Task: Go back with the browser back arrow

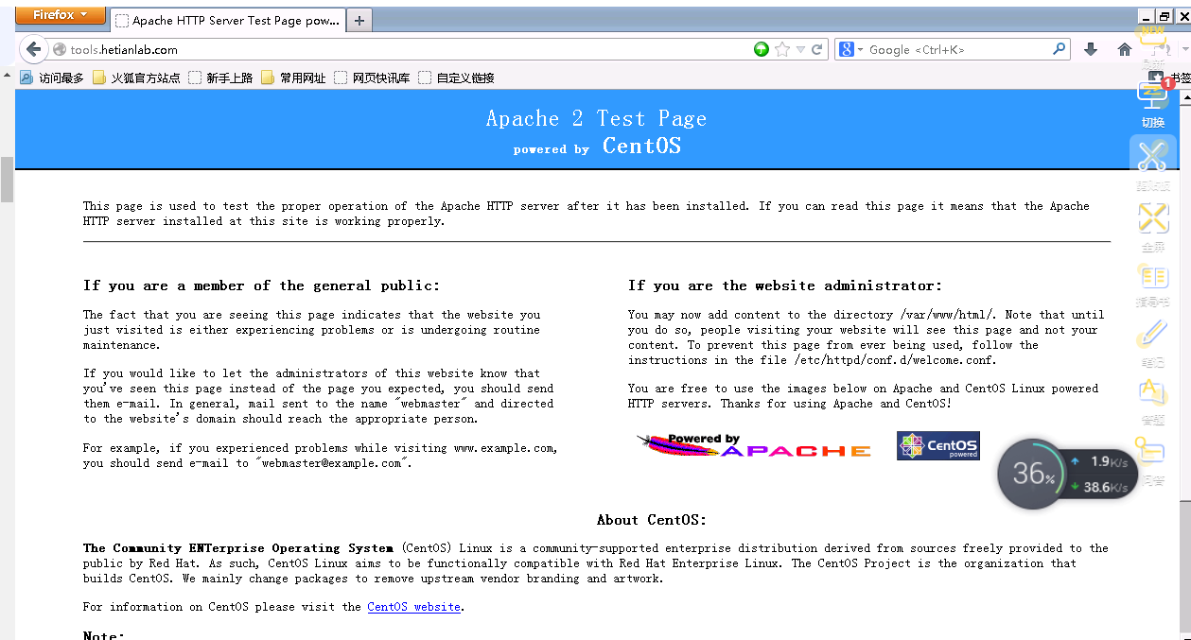Action: click(x=33, y=49)
